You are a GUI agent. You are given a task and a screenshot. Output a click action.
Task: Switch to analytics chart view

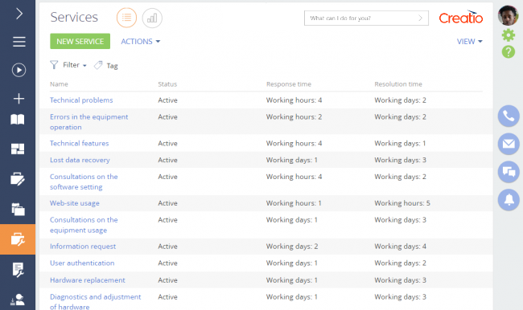pyautogui.click(x=152, y=18)
